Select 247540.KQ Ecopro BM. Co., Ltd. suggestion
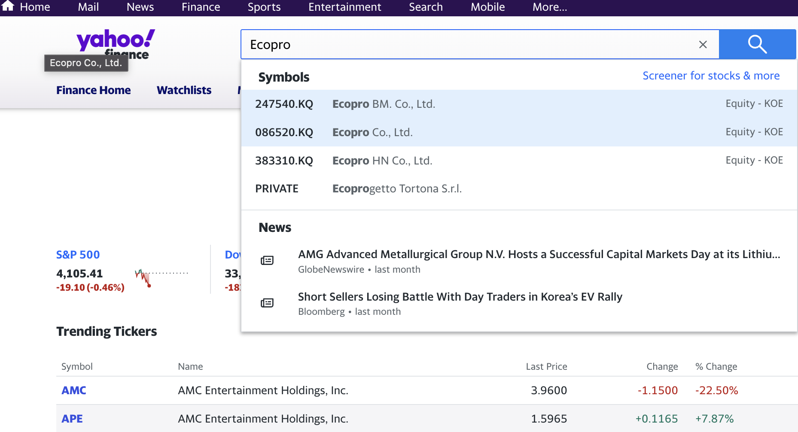Image resolution: width=798 pixels, height=432 pixels. click(x=519, y=104)
